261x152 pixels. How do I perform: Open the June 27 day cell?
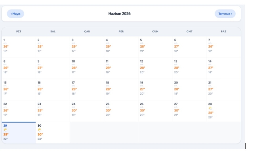[x=189, y=111]
